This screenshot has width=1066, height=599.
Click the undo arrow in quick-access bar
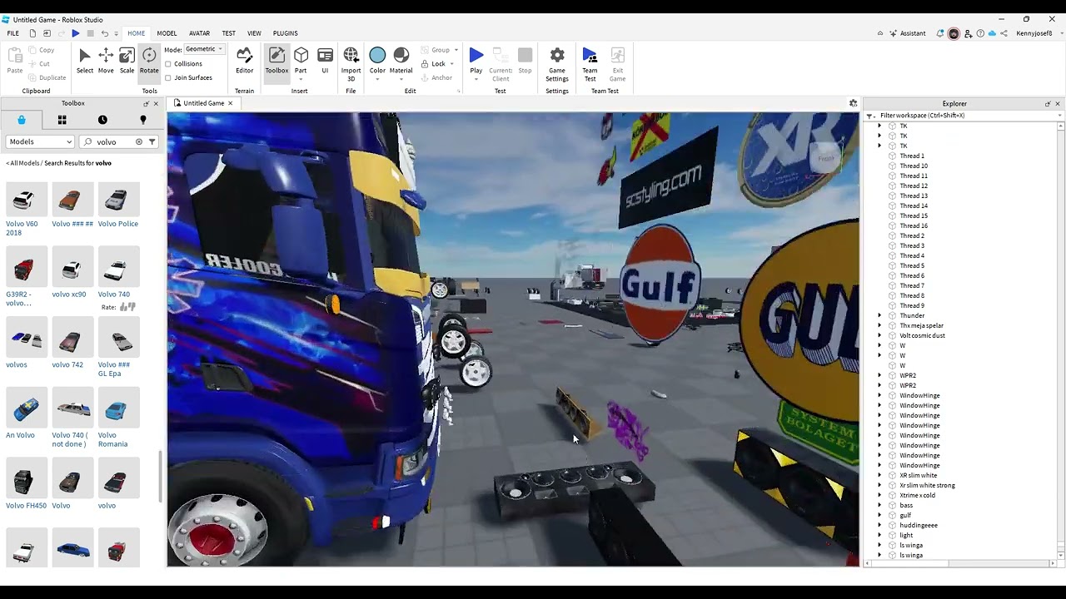coord(104,33)
